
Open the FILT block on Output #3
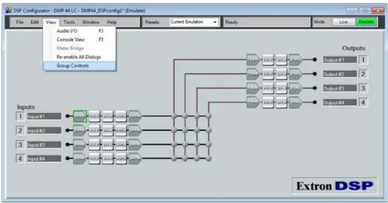pos(268,88)
